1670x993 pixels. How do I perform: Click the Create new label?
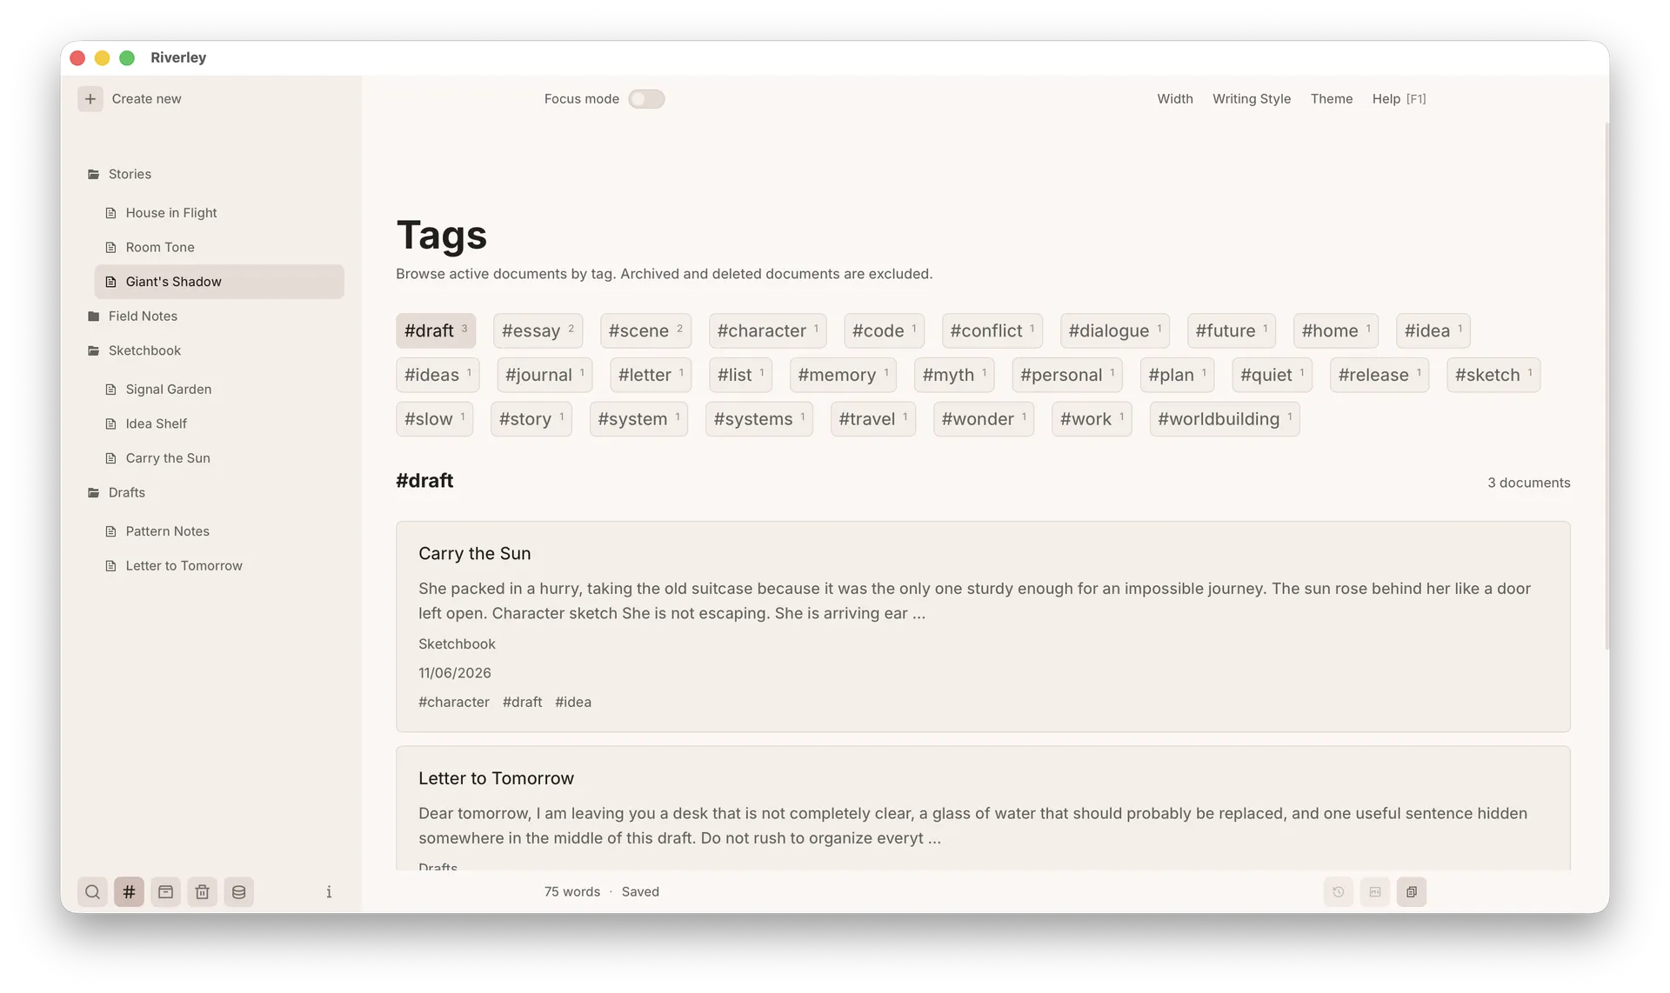146,99
